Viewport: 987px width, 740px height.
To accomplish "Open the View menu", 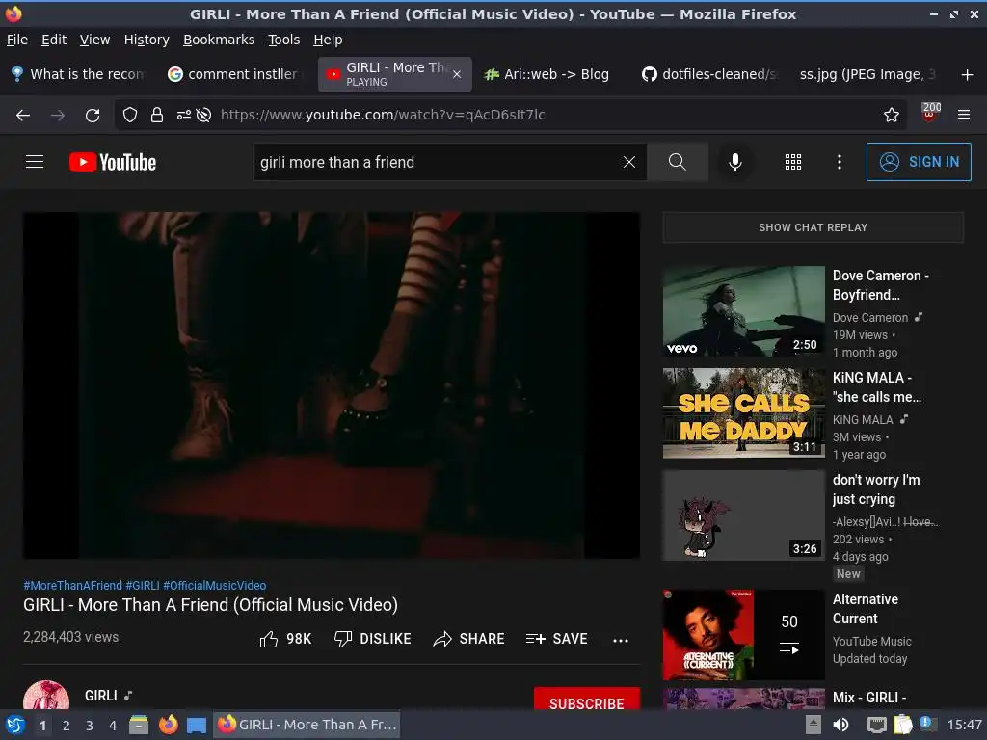I will [x=95, y=40].
